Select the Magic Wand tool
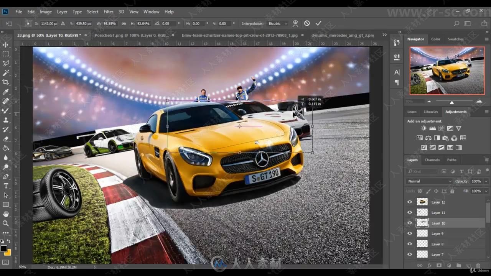 click(x=6, y=73)
